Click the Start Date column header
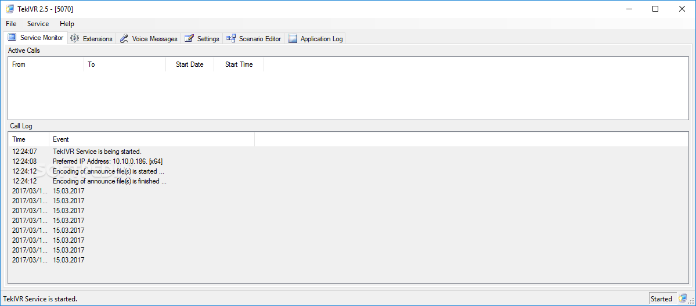 point(190,64)
